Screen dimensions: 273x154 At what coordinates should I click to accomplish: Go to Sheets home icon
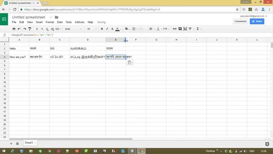click(4, 19)
